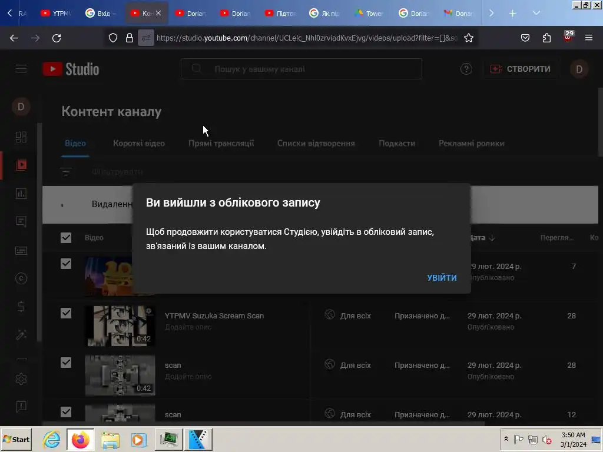
Task: Expand the list all tabs dropdown
Action: click(x=536, y=14)
